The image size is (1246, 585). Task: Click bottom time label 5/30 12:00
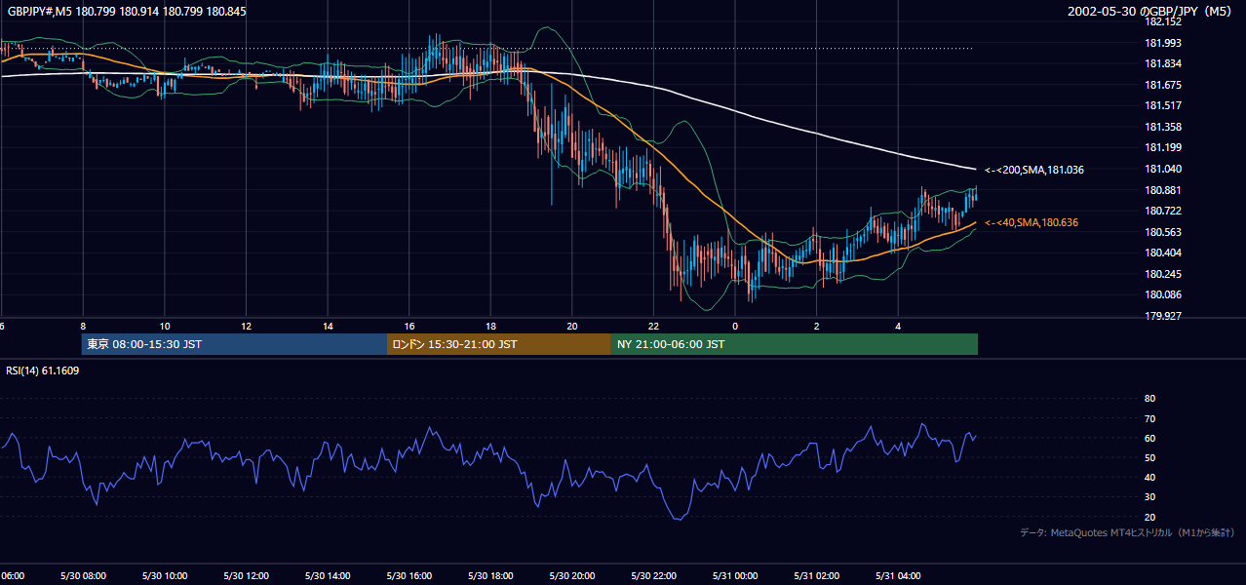pyautogui.click(x=247, y=575)
